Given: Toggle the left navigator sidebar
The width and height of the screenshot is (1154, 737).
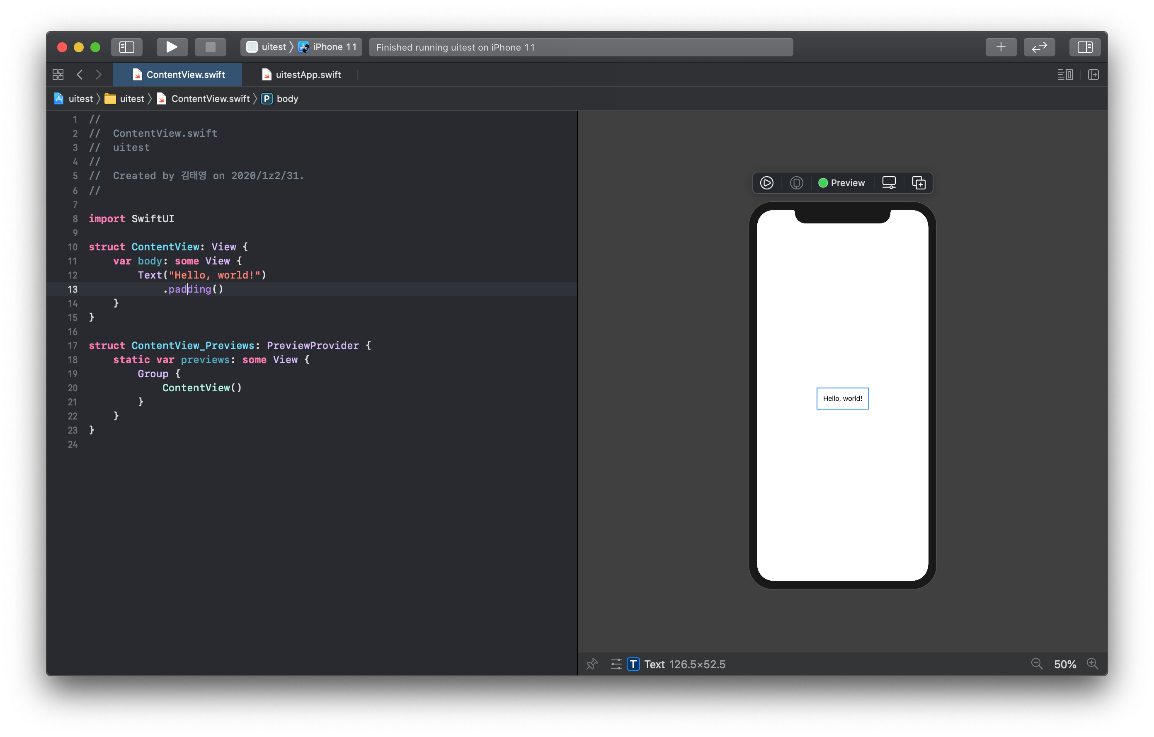Looking at the screenshot, I should pyautogui.click(x=126, y=47).
